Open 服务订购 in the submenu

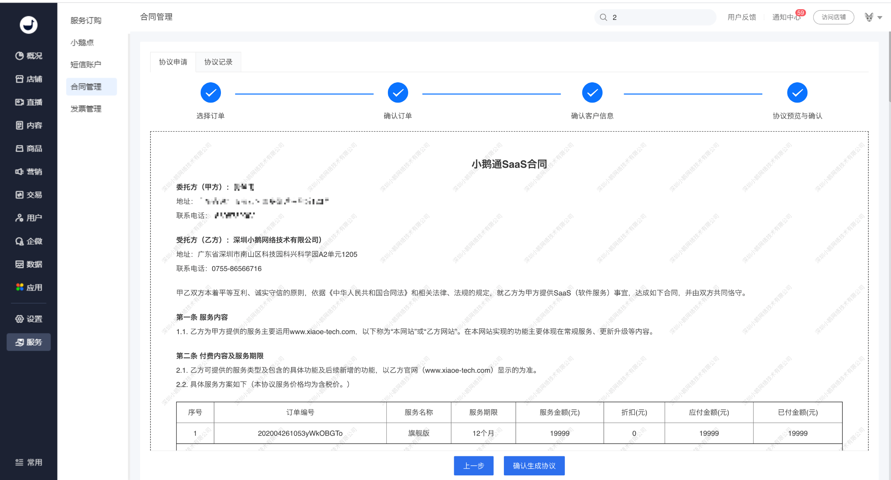point(86,21)
